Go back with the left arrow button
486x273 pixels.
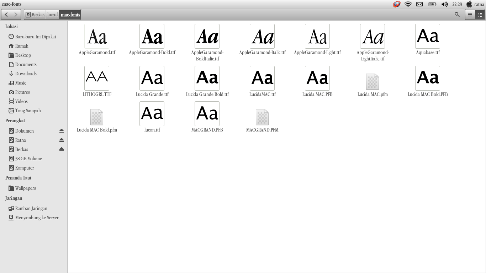(6, 15)
